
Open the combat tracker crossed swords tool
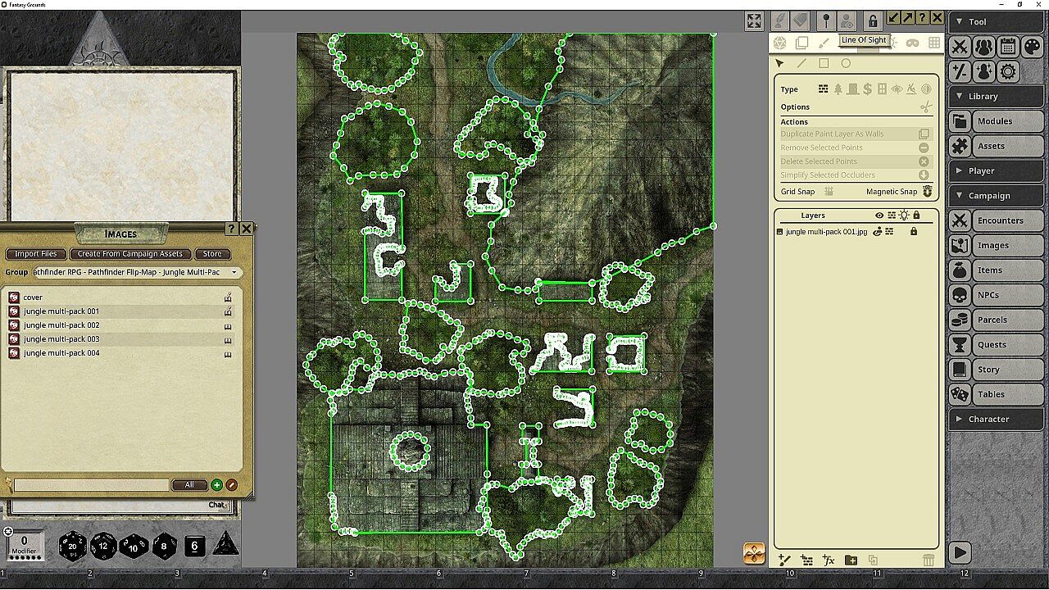960,47
